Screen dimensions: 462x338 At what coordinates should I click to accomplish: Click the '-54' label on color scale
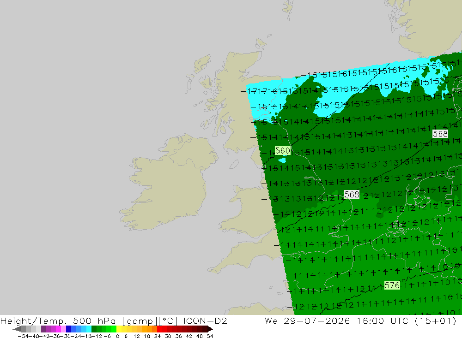click(x=23, y=336)
